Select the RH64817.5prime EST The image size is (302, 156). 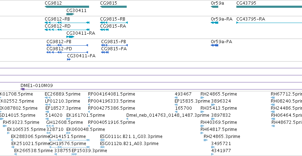(x=202, y=133)
